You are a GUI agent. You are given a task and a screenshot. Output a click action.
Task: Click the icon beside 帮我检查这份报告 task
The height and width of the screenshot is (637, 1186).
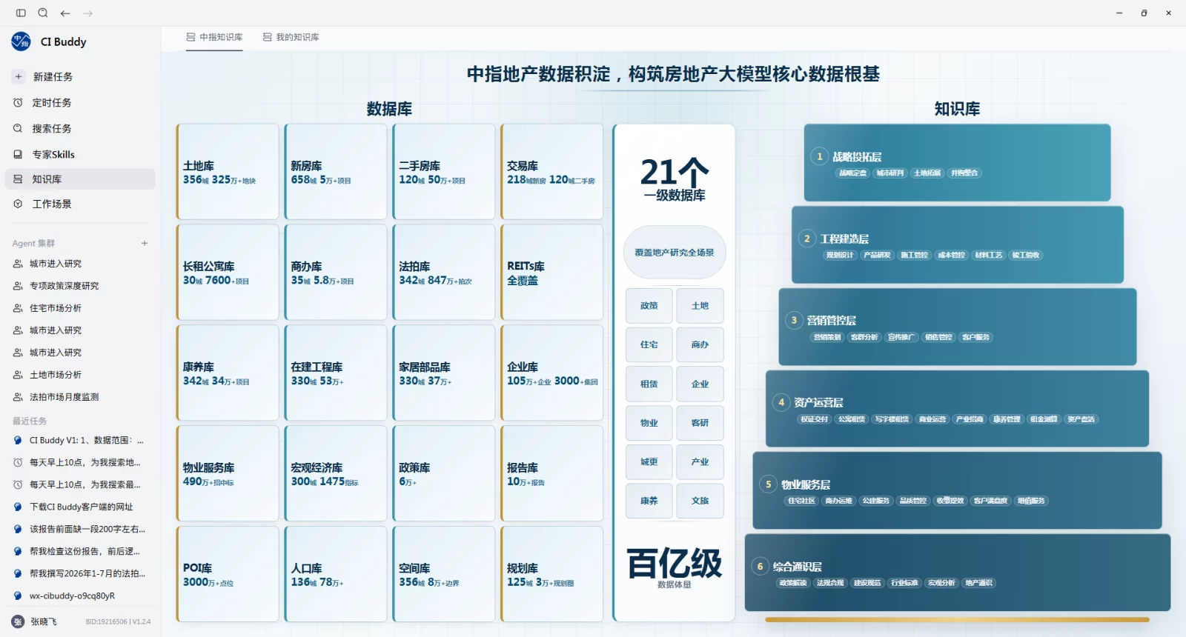18,551
